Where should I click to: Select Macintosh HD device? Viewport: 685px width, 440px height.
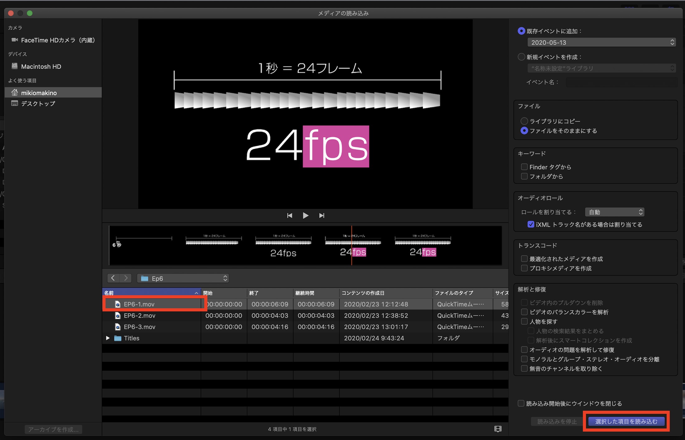tap(41, 66)
